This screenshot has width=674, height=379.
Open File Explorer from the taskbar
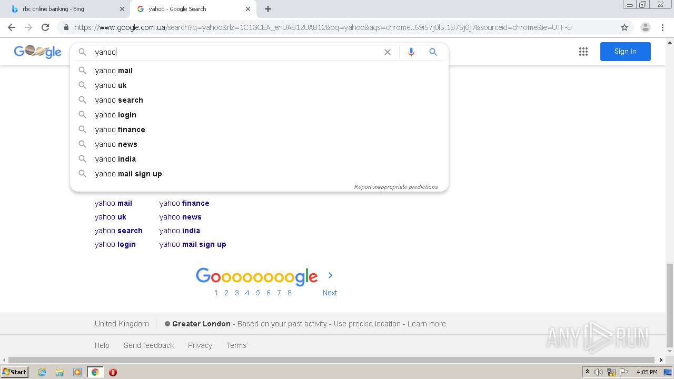(60, 372)
